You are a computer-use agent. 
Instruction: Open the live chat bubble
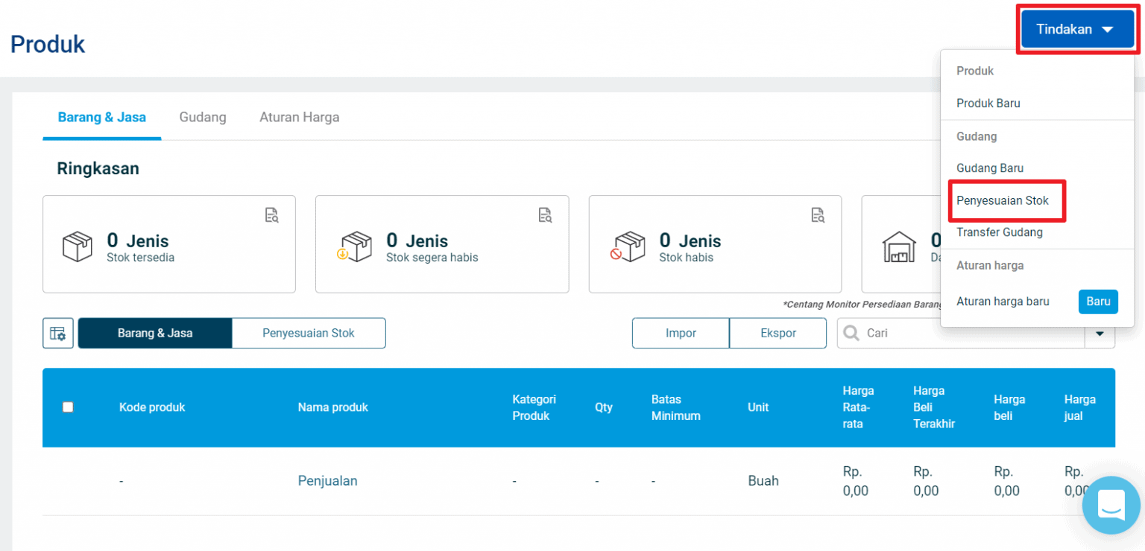[1111, 506]
